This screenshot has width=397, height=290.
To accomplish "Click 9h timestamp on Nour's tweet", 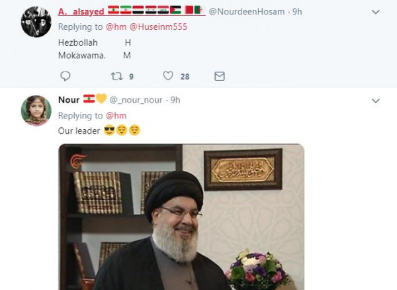I will point(175,100).
